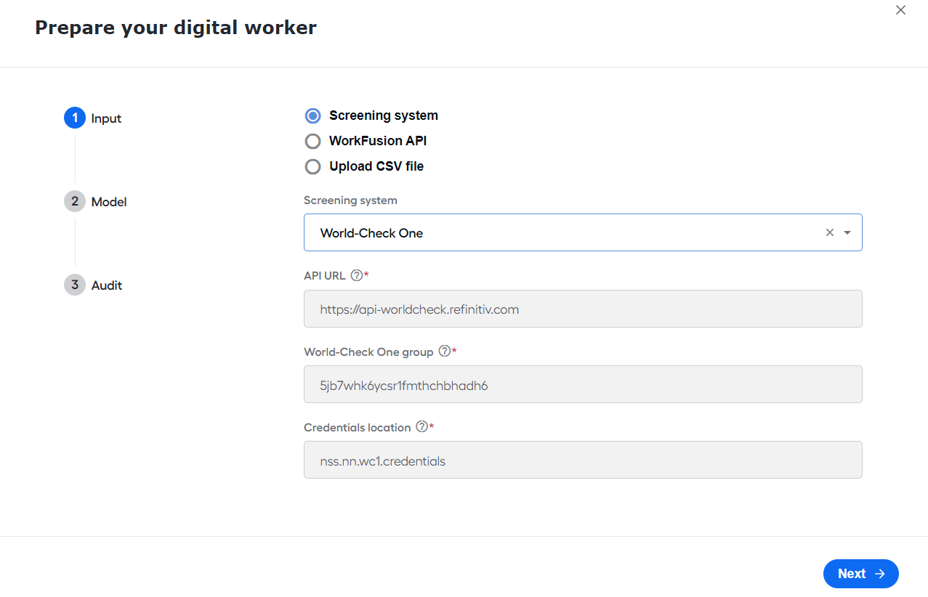
Task: Clear the World-Check One selection
Action: (x=829, y=232)
